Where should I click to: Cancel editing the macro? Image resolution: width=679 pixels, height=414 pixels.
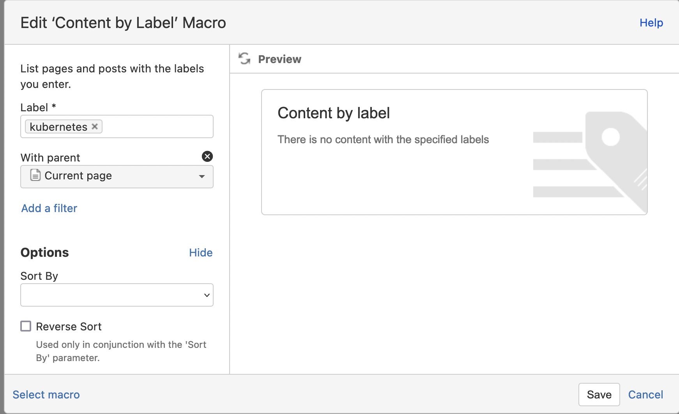point(645,395)
